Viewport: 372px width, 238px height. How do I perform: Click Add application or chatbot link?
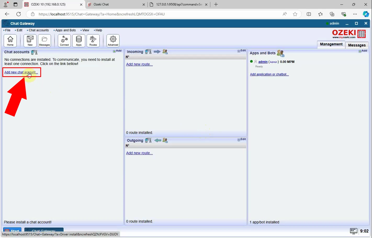point(269,74)
